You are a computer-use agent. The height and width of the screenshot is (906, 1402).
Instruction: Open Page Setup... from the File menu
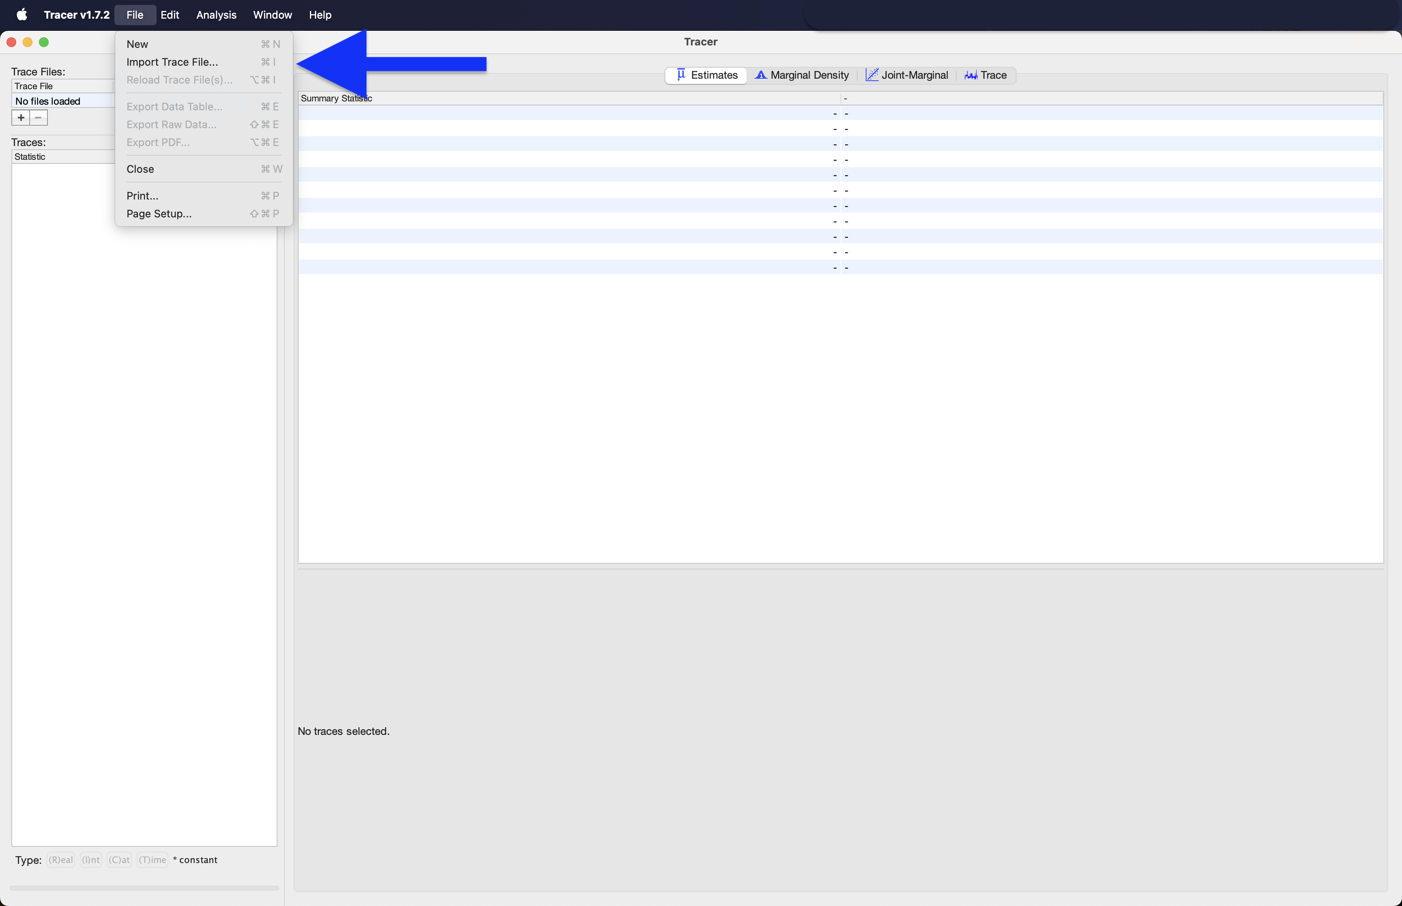204,214
